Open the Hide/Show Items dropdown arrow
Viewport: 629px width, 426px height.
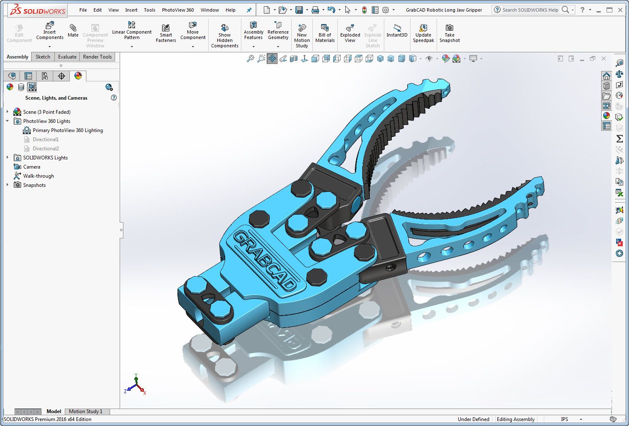click(x=437, y=59)
